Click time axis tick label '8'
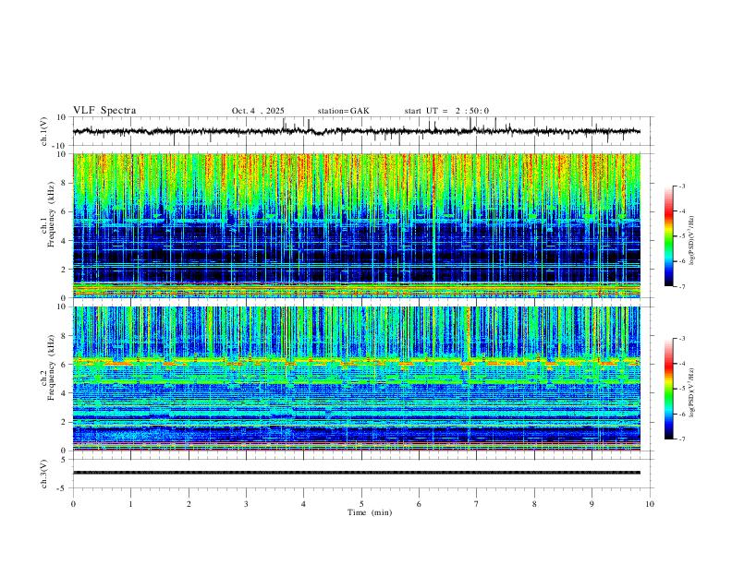732x565 pixels. [534, 504]
